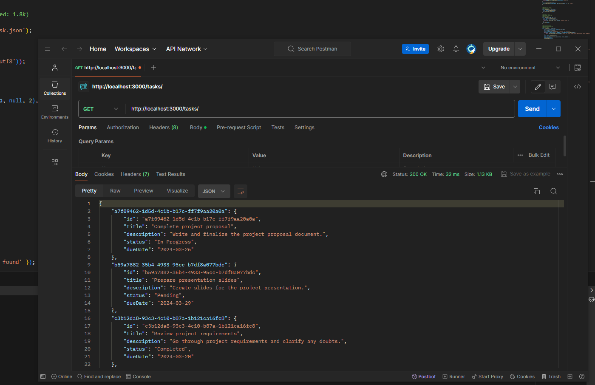Open the Environments sidebar panel
Image resolution: width=595 pixels, height=385 pixels.
[x=55, y=112]
